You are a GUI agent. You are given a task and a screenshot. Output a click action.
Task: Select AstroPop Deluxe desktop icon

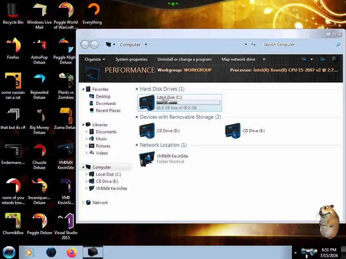[x=39, y=51]
